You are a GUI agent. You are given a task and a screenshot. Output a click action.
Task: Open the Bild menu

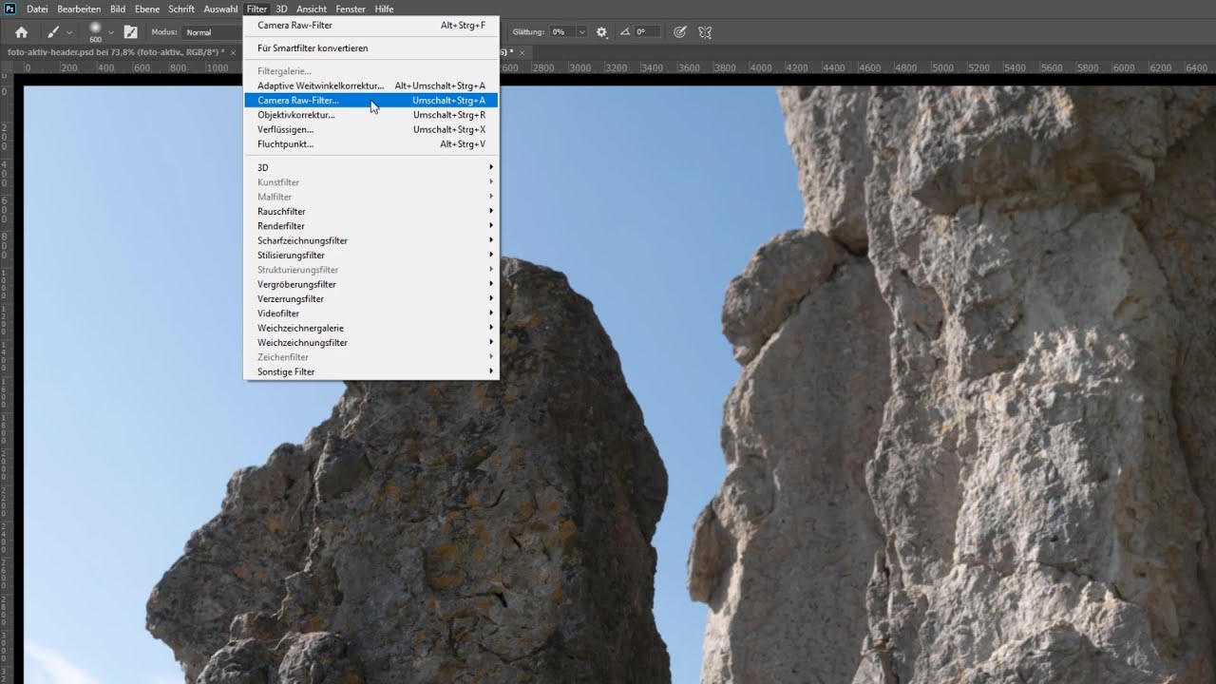(118, 9)
